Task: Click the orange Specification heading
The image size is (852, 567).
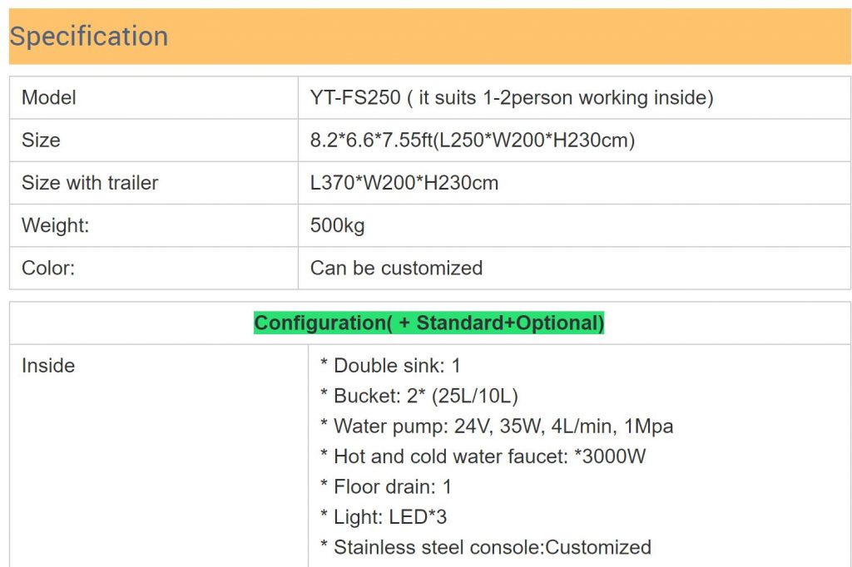Action: coord(89,37)
